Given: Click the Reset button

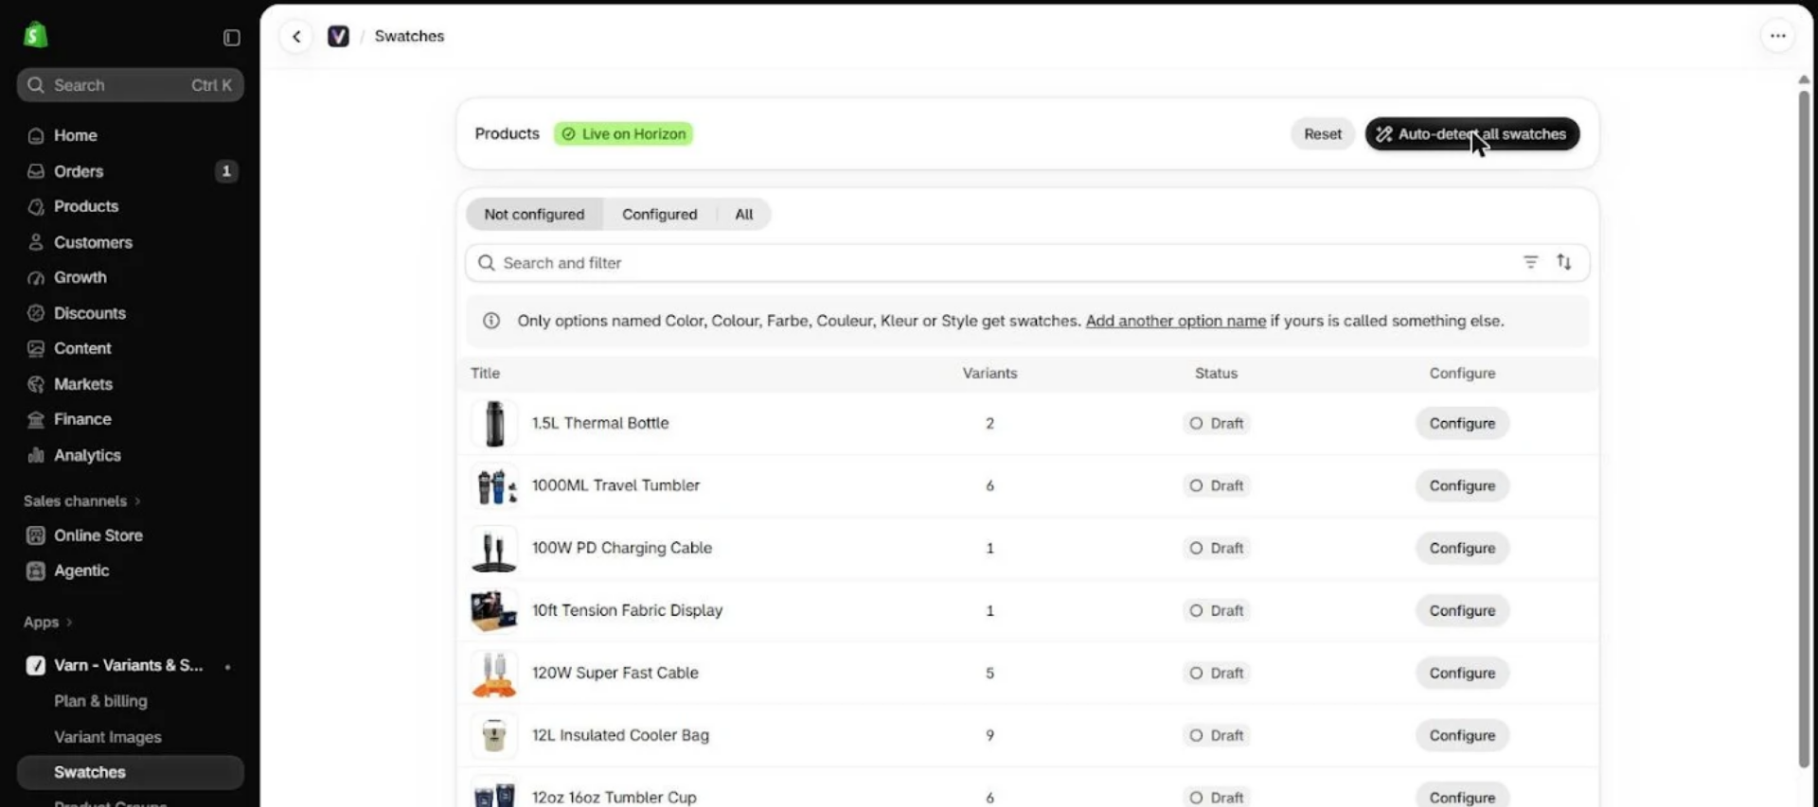Looking at the screenshot, I should point(1322,134).
